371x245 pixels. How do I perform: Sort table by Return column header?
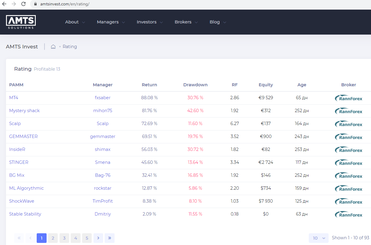(x=149, y=85)
